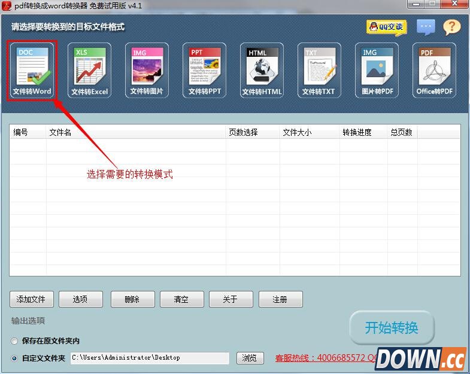Click the 文件大小 column header
This screenshot has width=470, height=374.
tap(310, 132)
